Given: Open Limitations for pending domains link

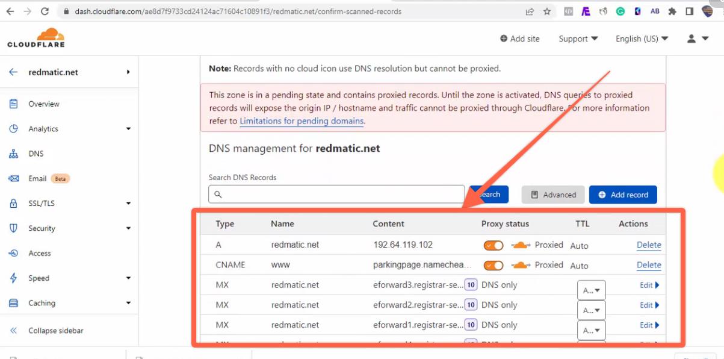Looking at the screenshot, I should click(302, 121).
